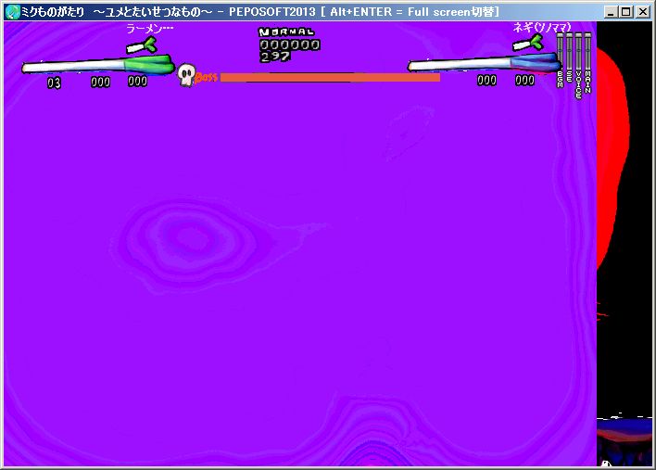Click the game's title bar app icon
This screenshot has height=470, width=656.
point(13,12)
